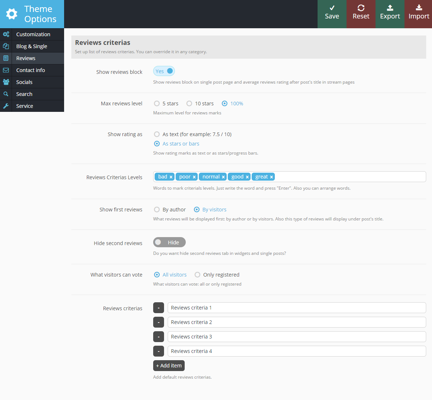Select 'Only registered' voters option
This screenshot has width=432, height=400.
[x=197, y=275]
